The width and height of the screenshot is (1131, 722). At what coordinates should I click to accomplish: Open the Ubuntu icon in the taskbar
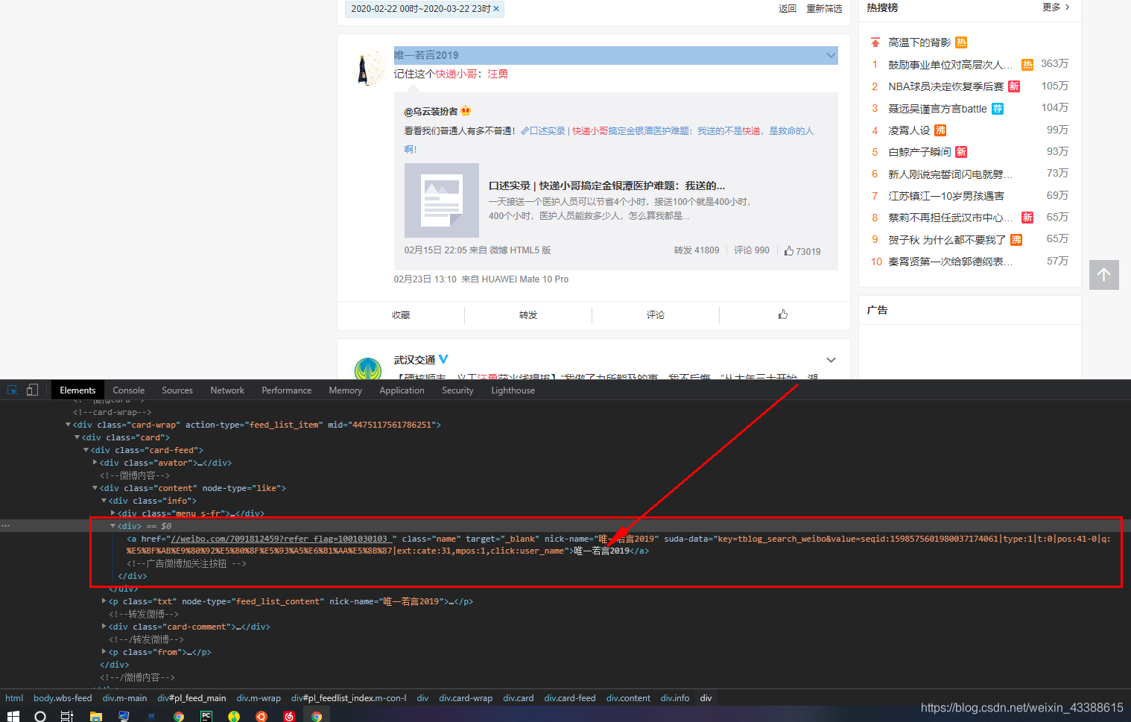pos(262,716)
